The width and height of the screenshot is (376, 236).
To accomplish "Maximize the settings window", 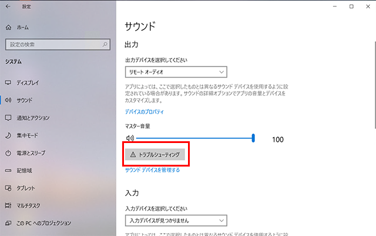I will (x=351, y=6).
